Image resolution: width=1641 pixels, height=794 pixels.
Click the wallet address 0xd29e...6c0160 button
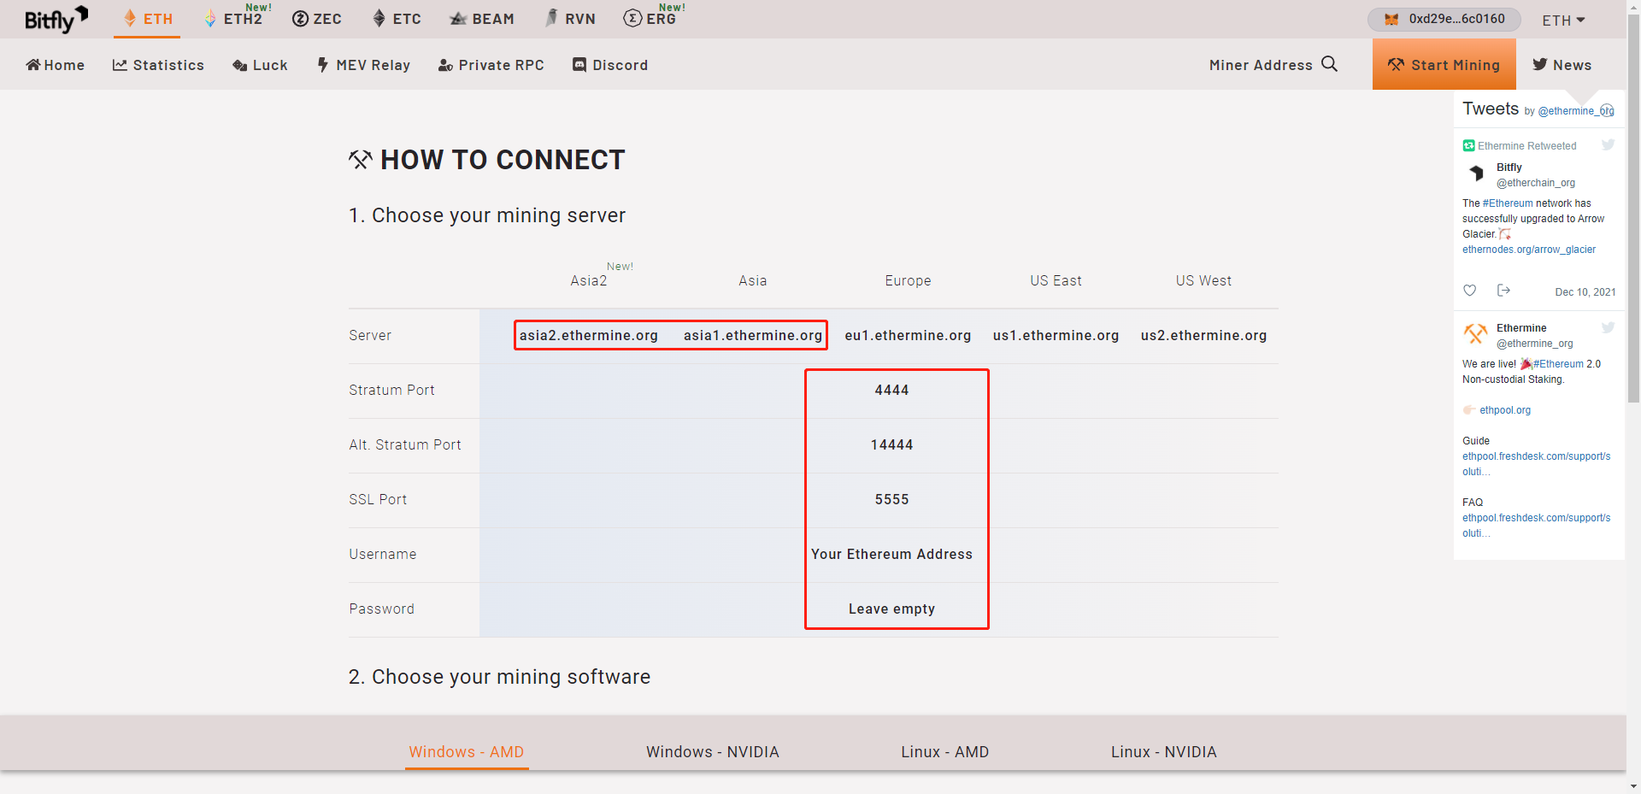click(x=1444, y=19)
